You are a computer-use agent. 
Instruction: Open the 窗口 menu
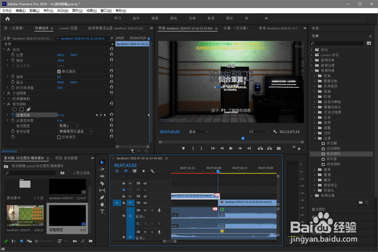click(x=106, y=11)
